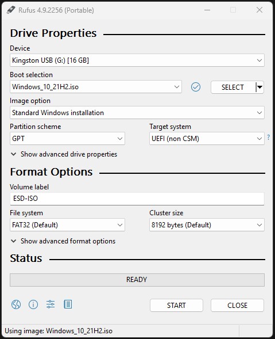Click the START button
Viewport: 275px width, 339px height.
(176, 305)
